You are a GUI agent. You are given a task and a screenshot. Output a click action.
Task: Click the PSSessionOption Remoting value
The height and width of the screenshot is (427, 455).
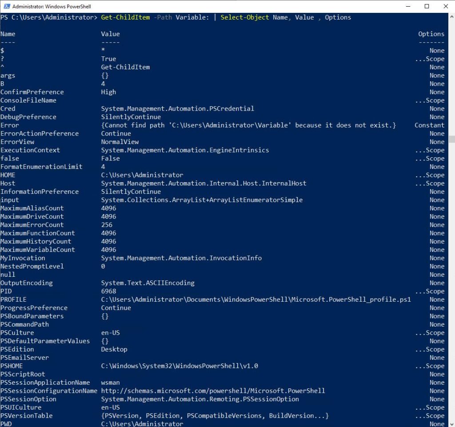(x=200, y=399)
